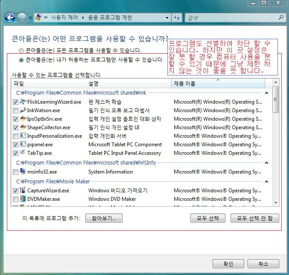Check the DVDMaker.exe checkbox
Viewport: 289px width, 275px height.
pos(15,199)
